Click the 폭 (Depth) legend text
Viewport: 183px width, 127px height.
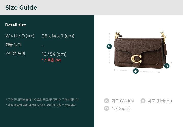coord(121,108)
